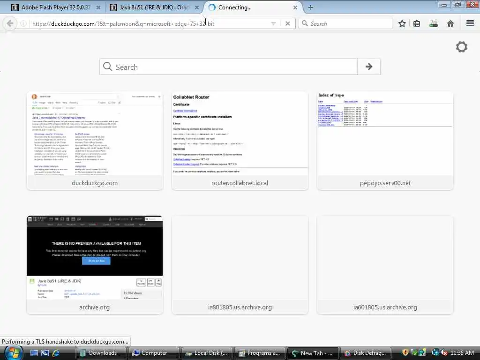Image resolution: width=480 pixels, height=360 pixels.
Task: Close the Adobe Flash Player tab
Action: tap(98, 7)
